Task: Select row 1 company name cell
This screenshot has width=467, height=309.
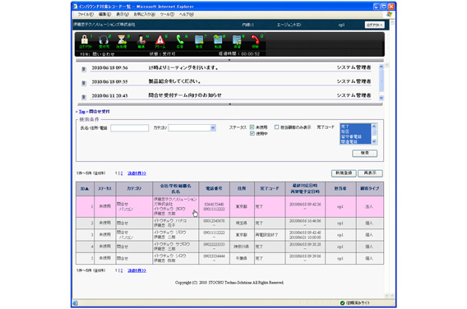Action: coord(175,206)
